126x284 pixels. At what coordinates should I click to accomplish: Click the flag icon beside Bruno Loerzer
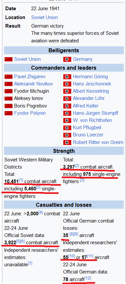[x=67, y=135]
